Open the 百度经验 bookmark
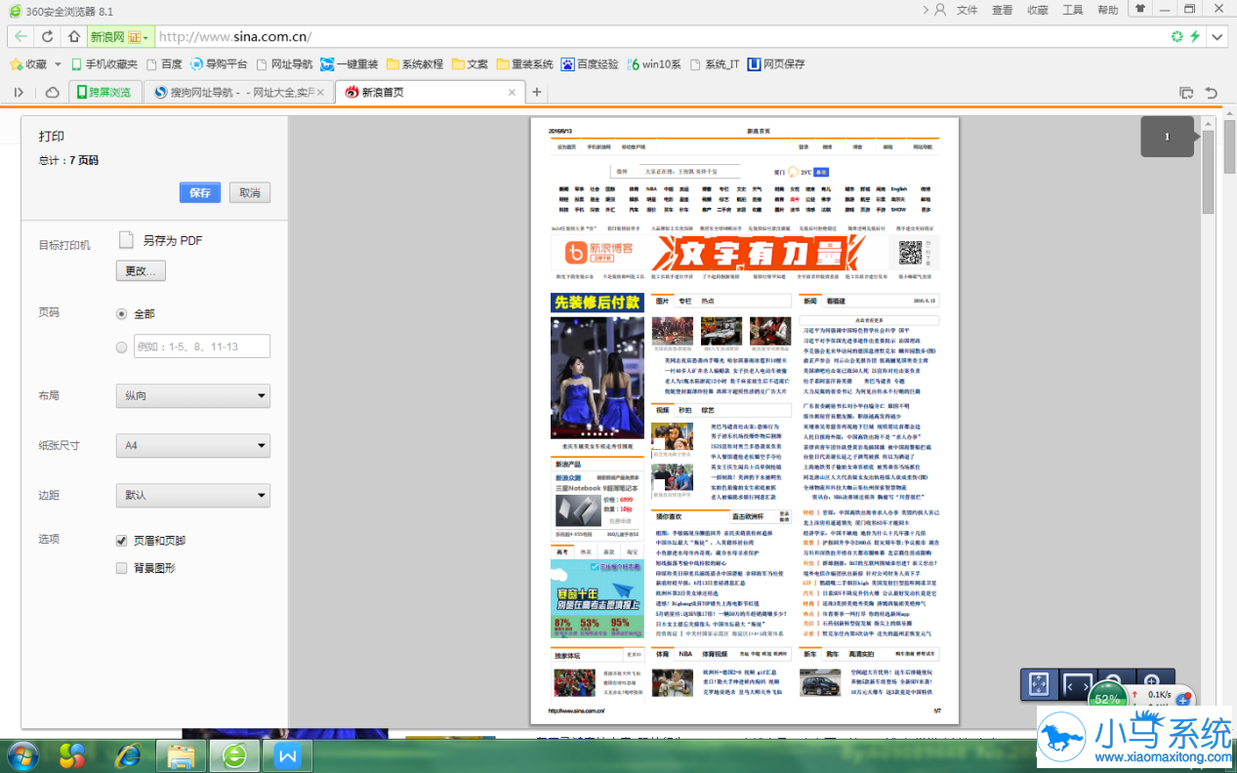1237x773 pixels. (x=590, y=64)
